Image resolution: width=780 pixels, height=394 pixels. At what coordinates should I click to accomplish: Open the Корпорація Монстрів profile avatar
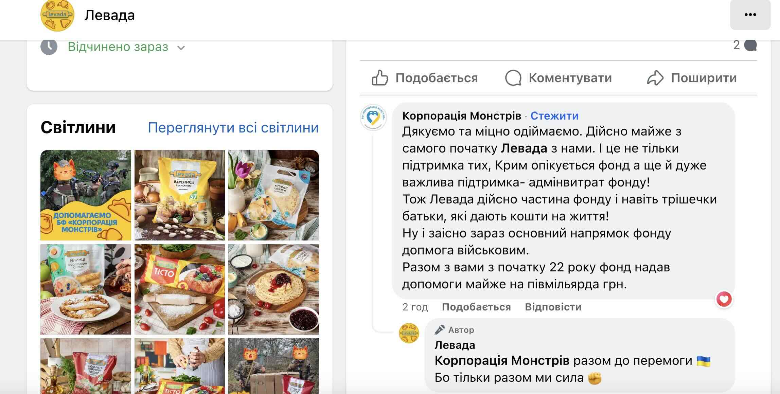(x=373, y=117)
